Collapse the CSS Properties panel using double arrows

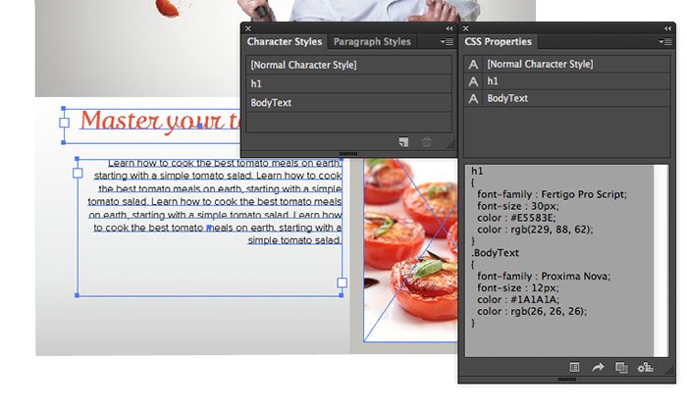[667, 28]
